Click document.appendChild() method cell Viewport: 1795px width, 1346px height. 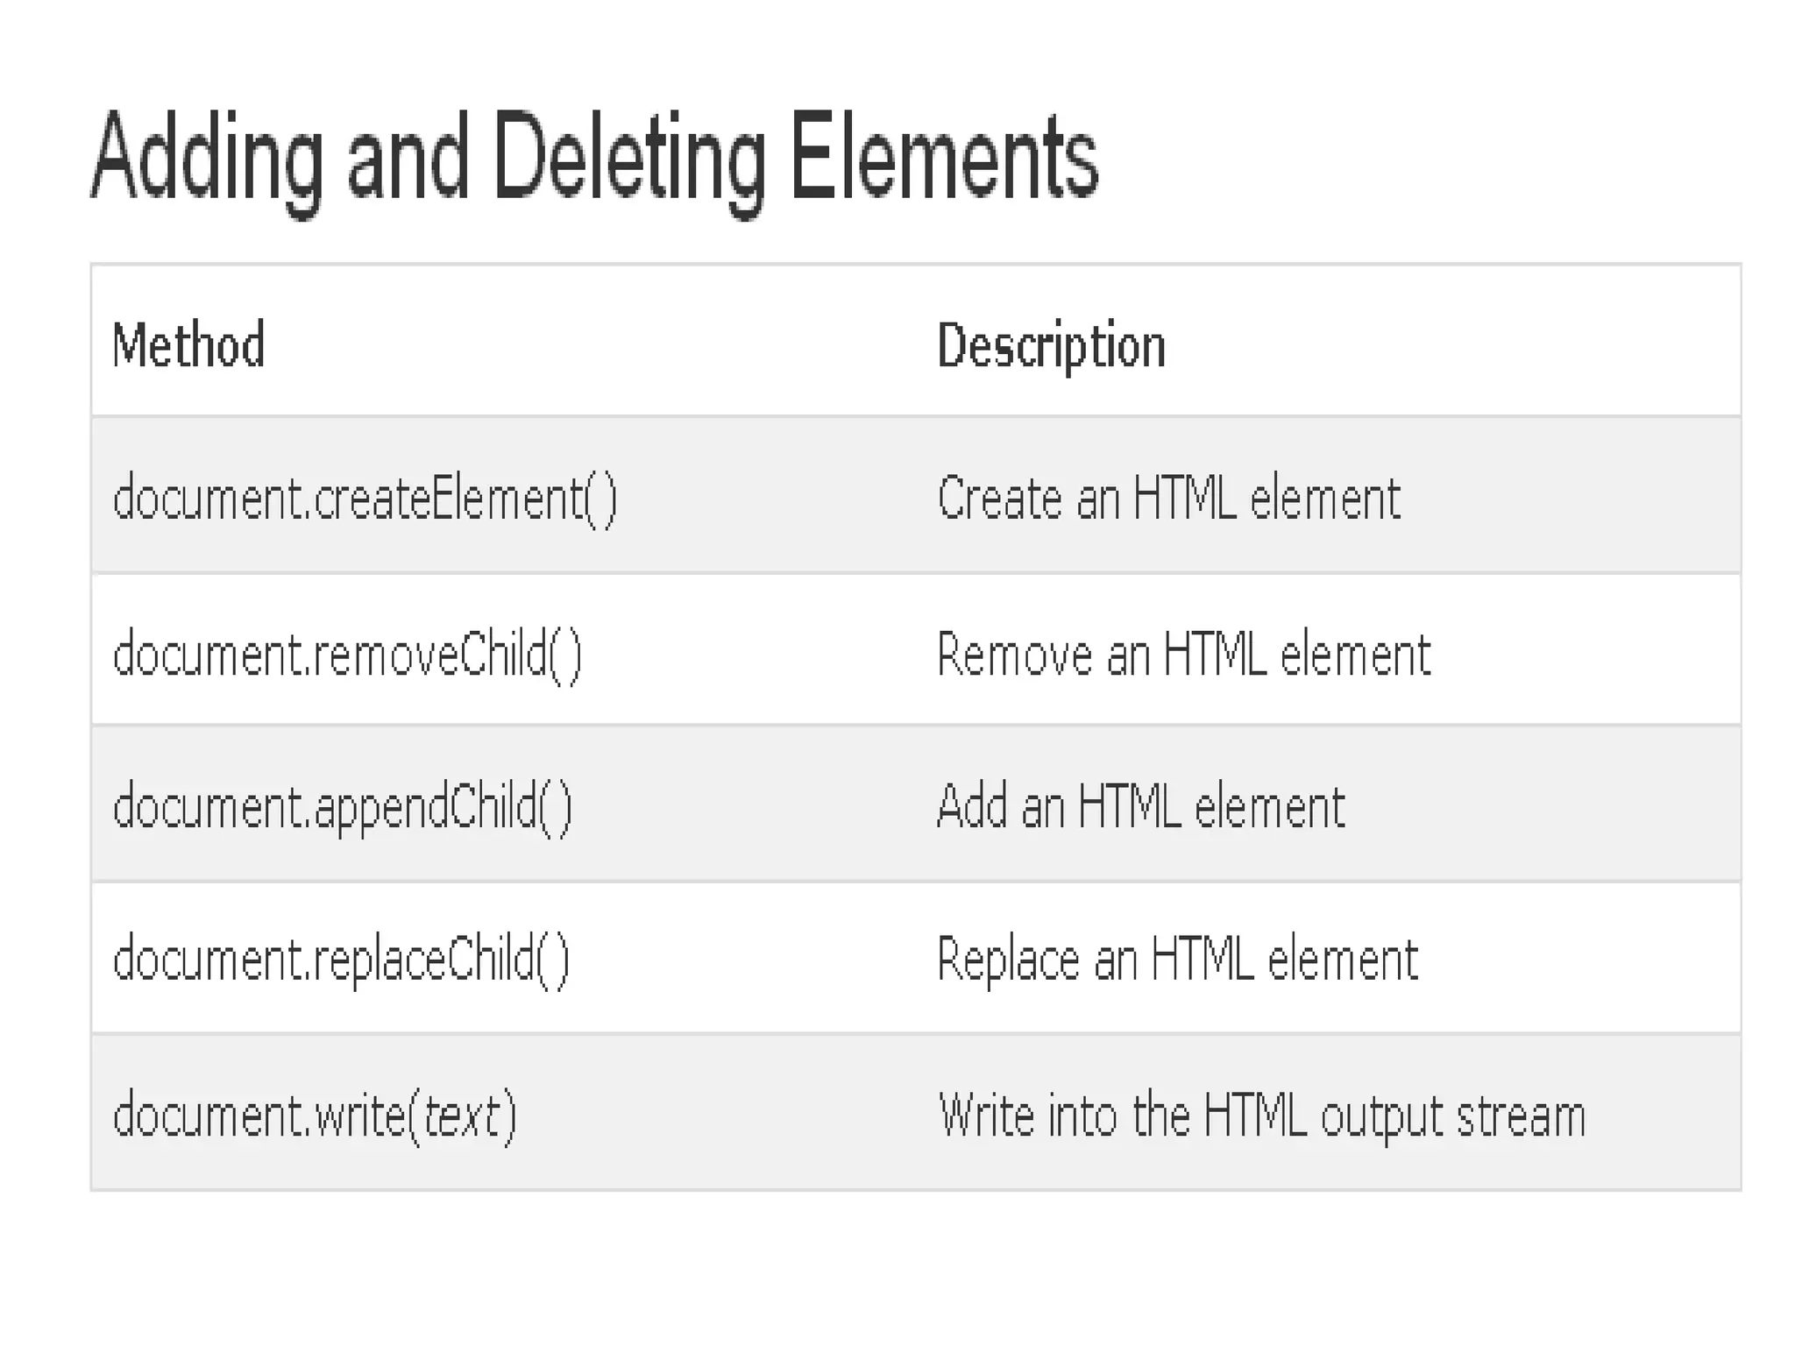click(x=343, y=807)
